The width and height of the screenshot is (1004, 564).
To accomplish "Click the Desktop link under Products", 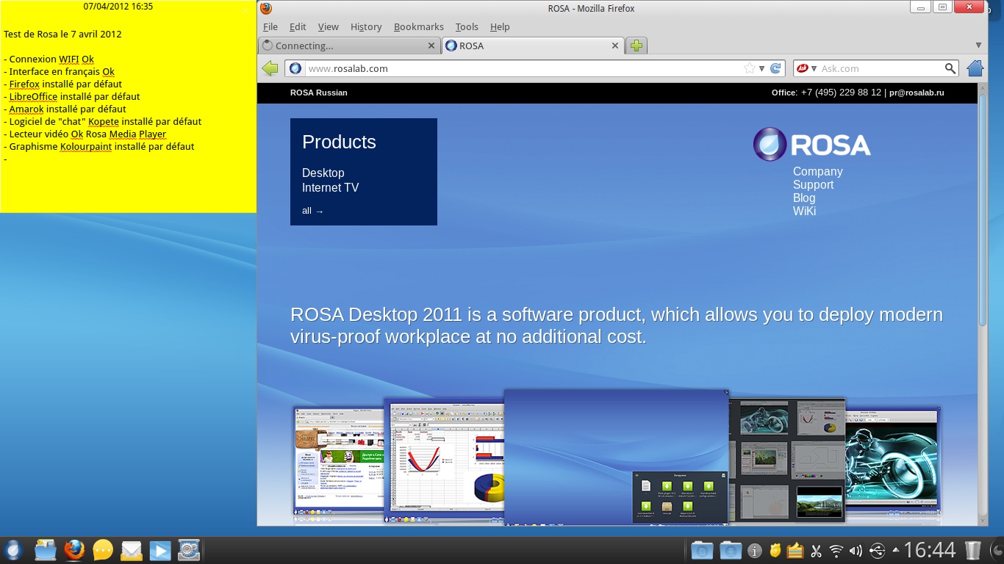I will pos(323,173).
